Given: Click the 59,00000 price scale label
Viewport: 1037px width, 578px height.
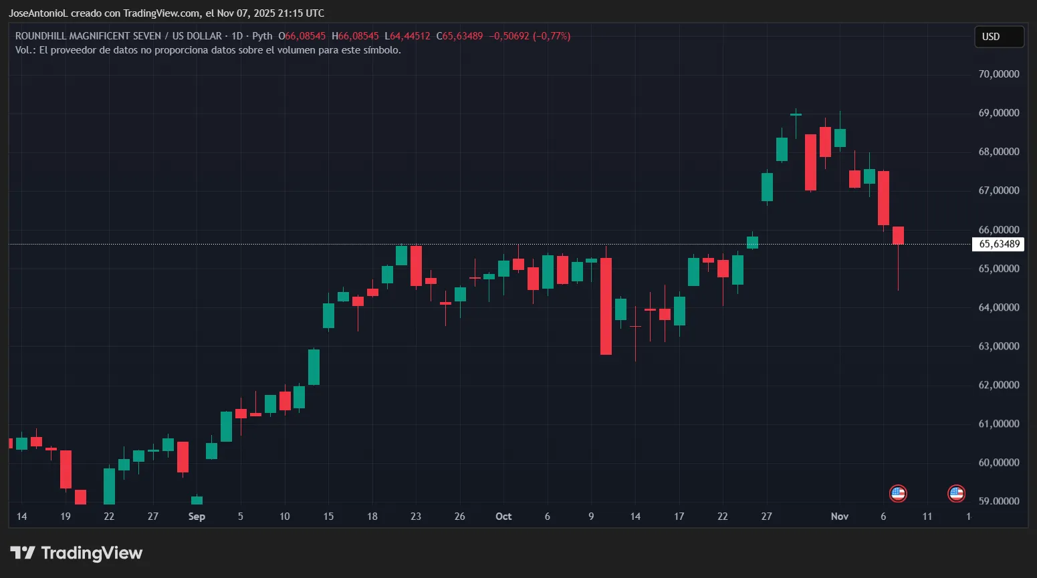Looking at the screenshot, I should (x=999, y=501).
